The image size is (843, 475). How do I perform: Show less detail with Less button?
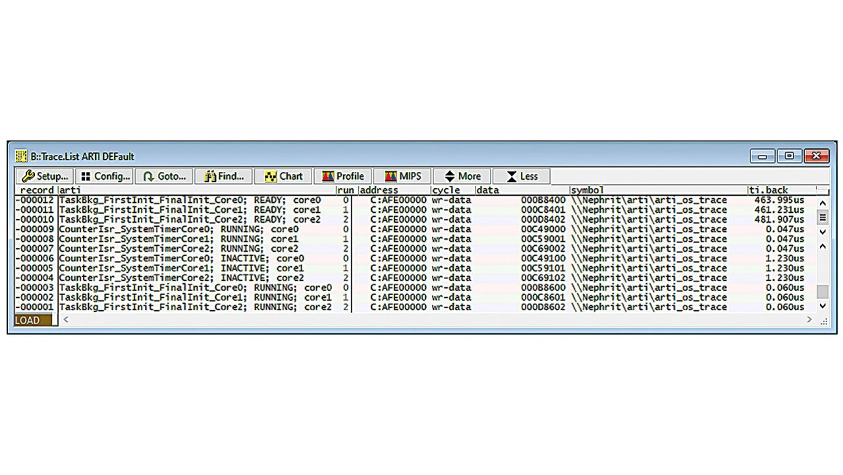pyautogui.click(x=521, y=177)
